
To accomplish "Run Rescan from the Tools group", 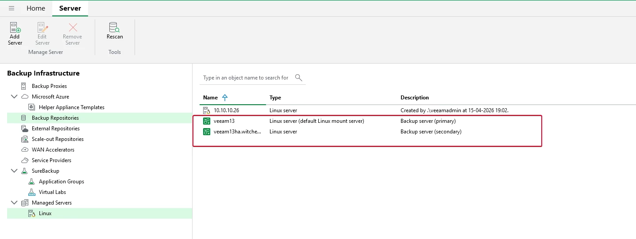I will pyautogui.click(x=115, y=31).
